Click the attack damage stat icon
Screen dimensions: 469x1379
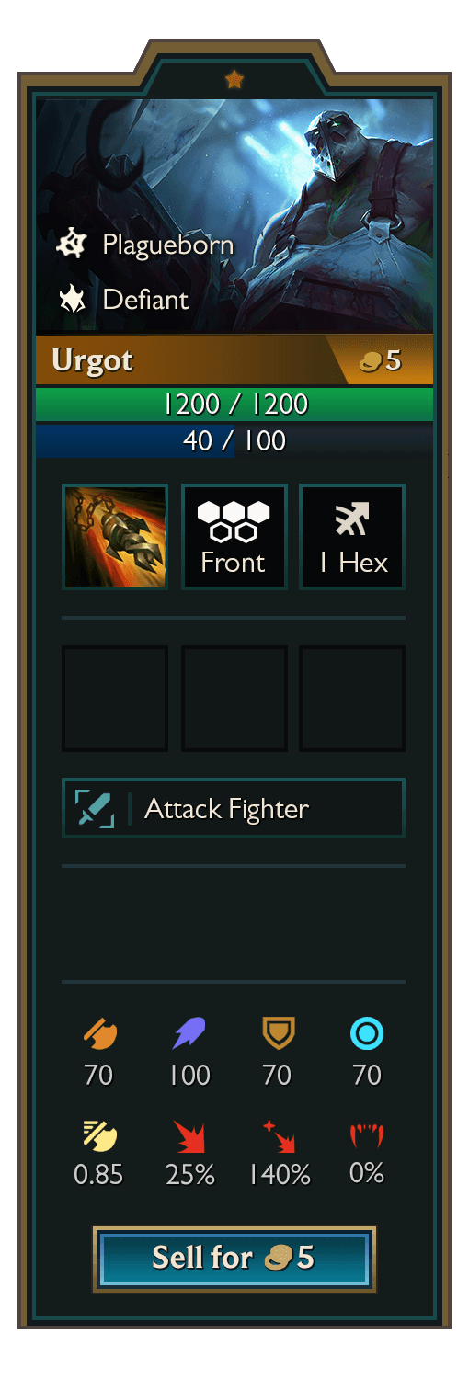click(x=98, y=1034)
